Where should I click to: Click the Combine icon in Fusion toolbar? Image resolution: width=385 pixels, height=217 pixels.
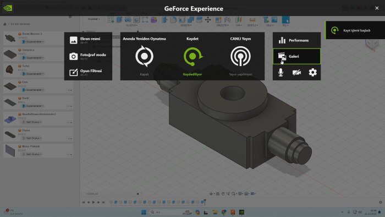(x=190, y=20)
